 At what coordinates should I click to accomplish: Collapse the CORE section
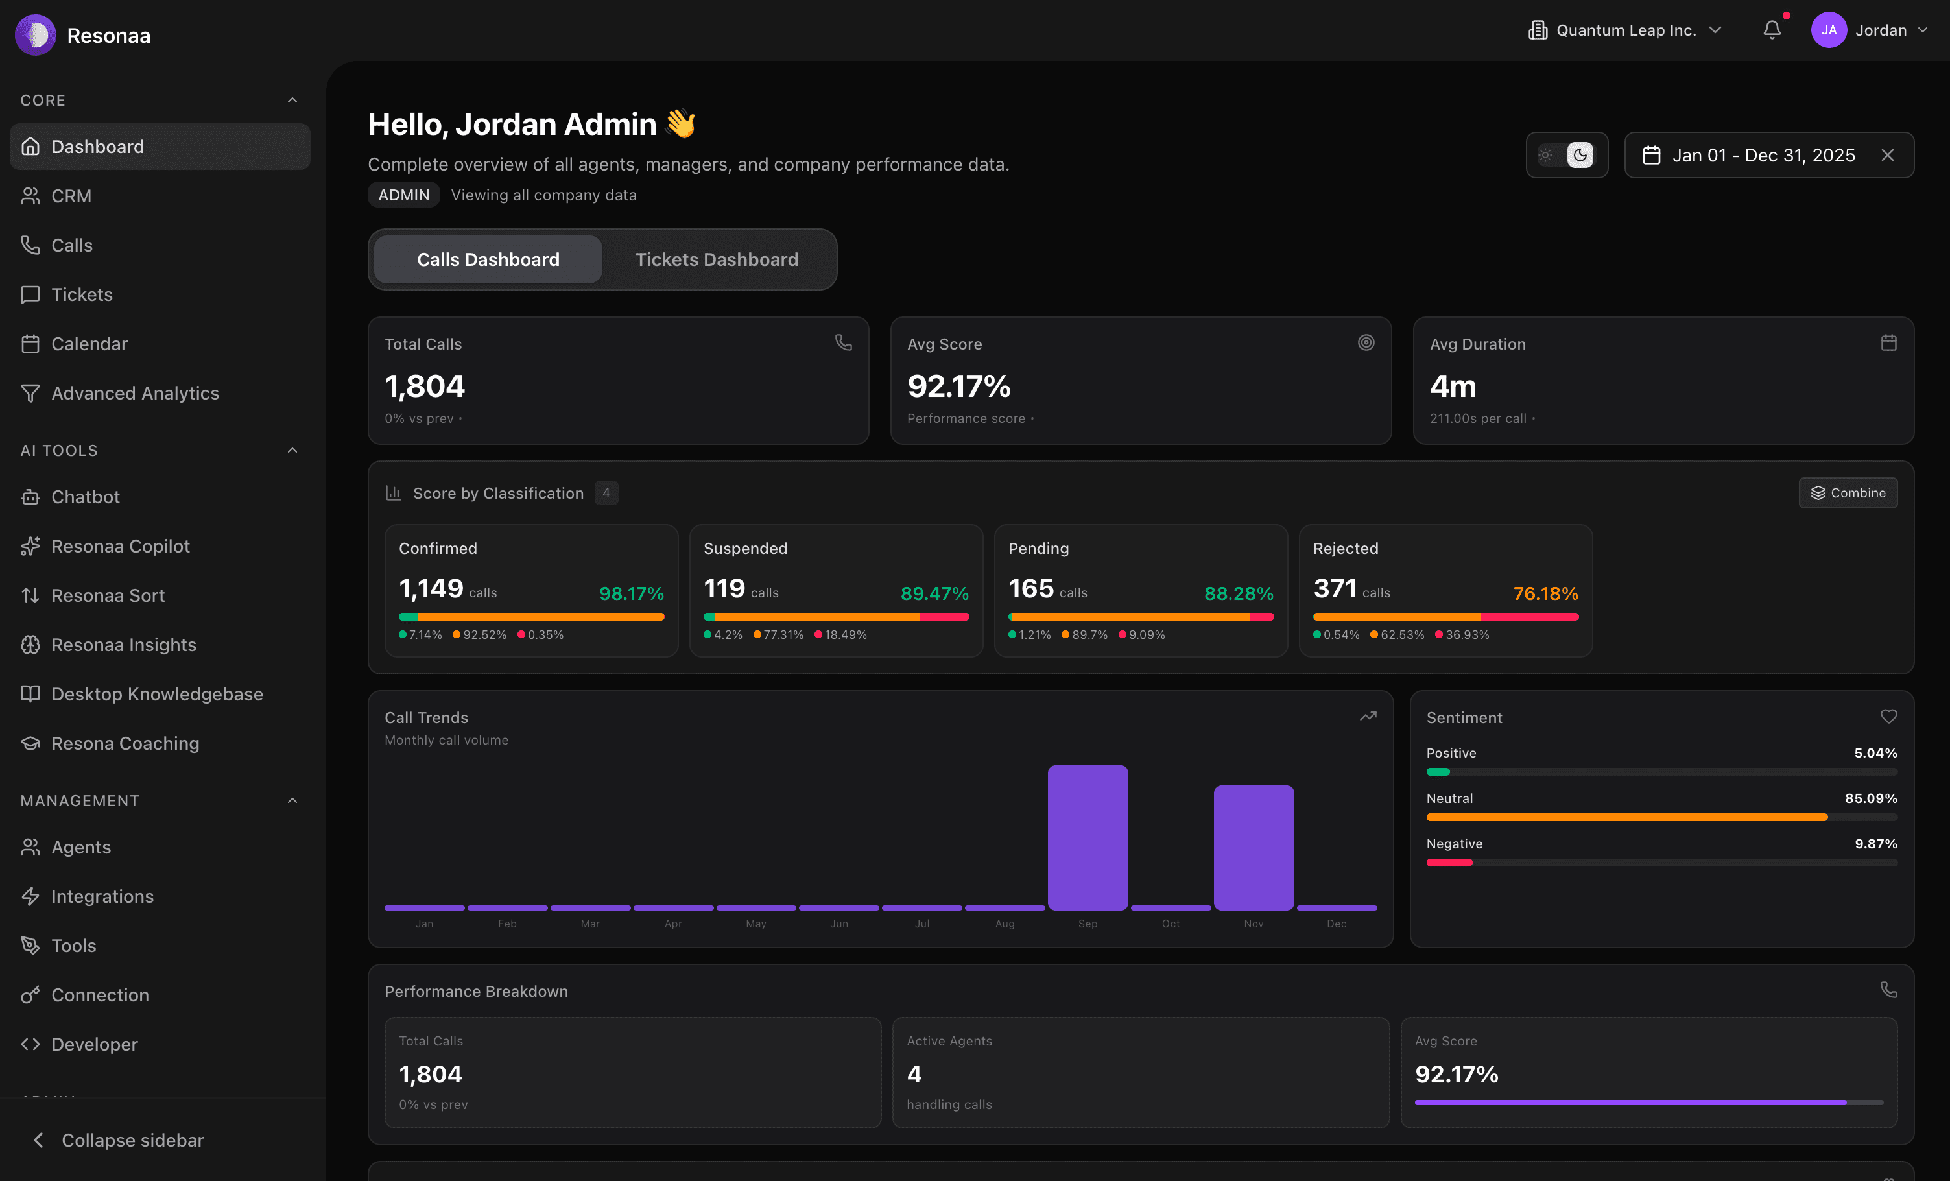(292, 100)
